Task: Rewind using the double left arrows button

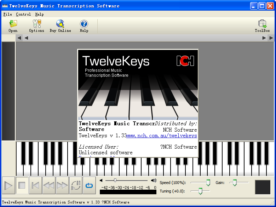Action: tap(49, 185)
